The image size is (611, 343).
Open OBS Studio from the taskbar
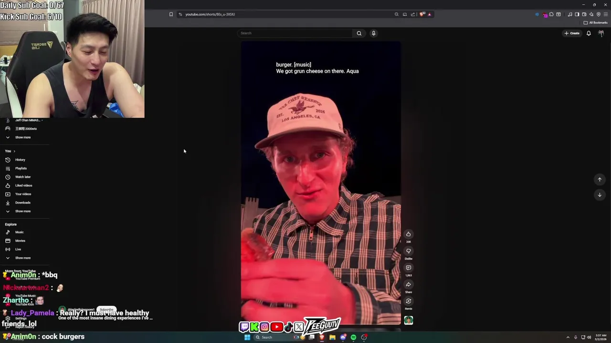coord(364,337)
